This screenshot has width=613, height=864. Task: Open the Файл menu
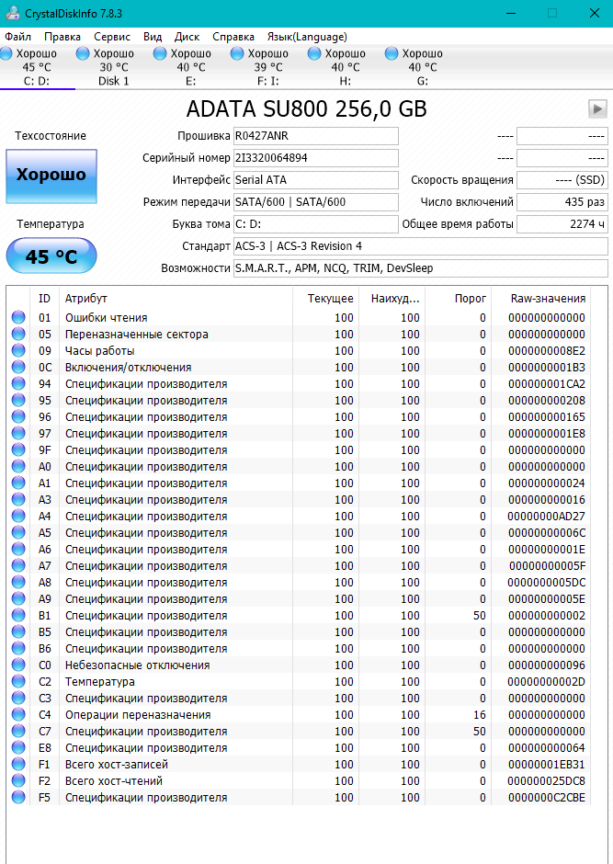click(x=17, y=37)
